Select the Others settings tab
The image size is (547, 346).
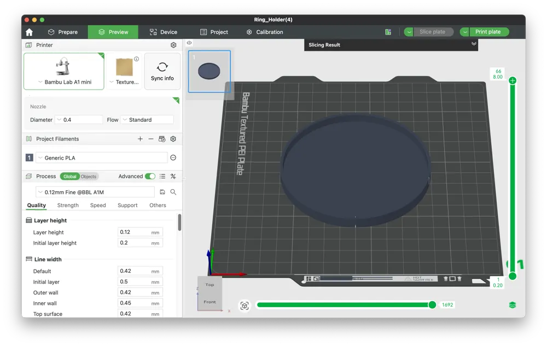158,205
